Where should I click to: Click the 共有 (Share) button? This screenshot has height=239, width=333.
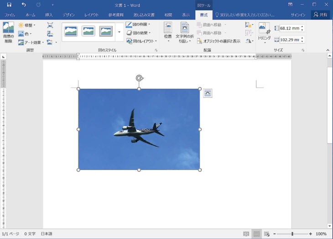[320, 15]
